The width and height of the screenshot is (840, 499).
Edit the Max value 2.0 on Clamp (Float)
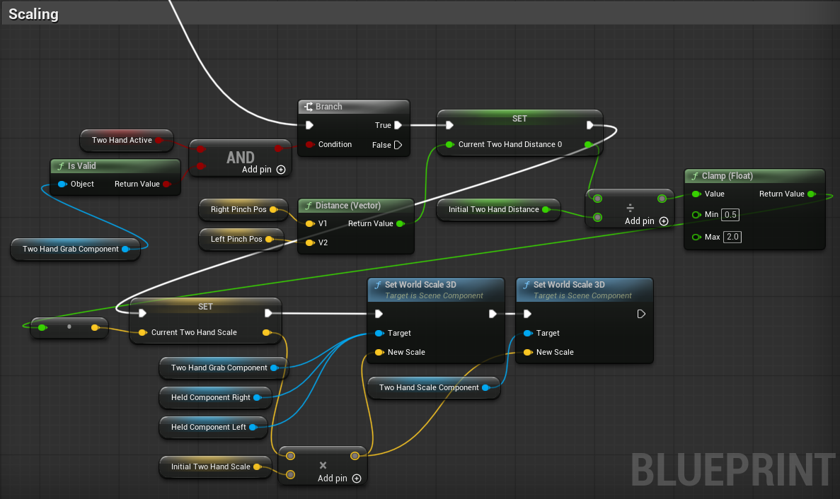coord(732,237)
